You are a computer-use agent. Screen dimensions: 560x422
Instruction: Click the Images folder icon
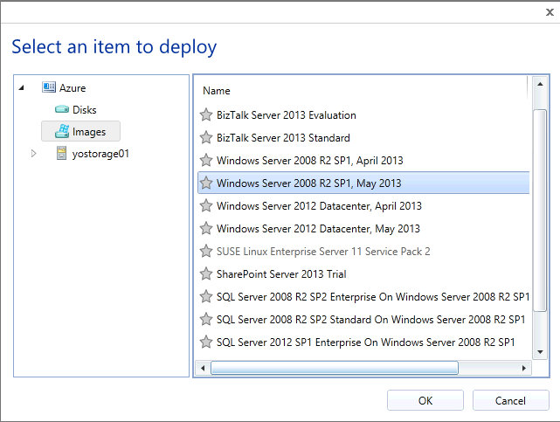[x=62, y=132]
